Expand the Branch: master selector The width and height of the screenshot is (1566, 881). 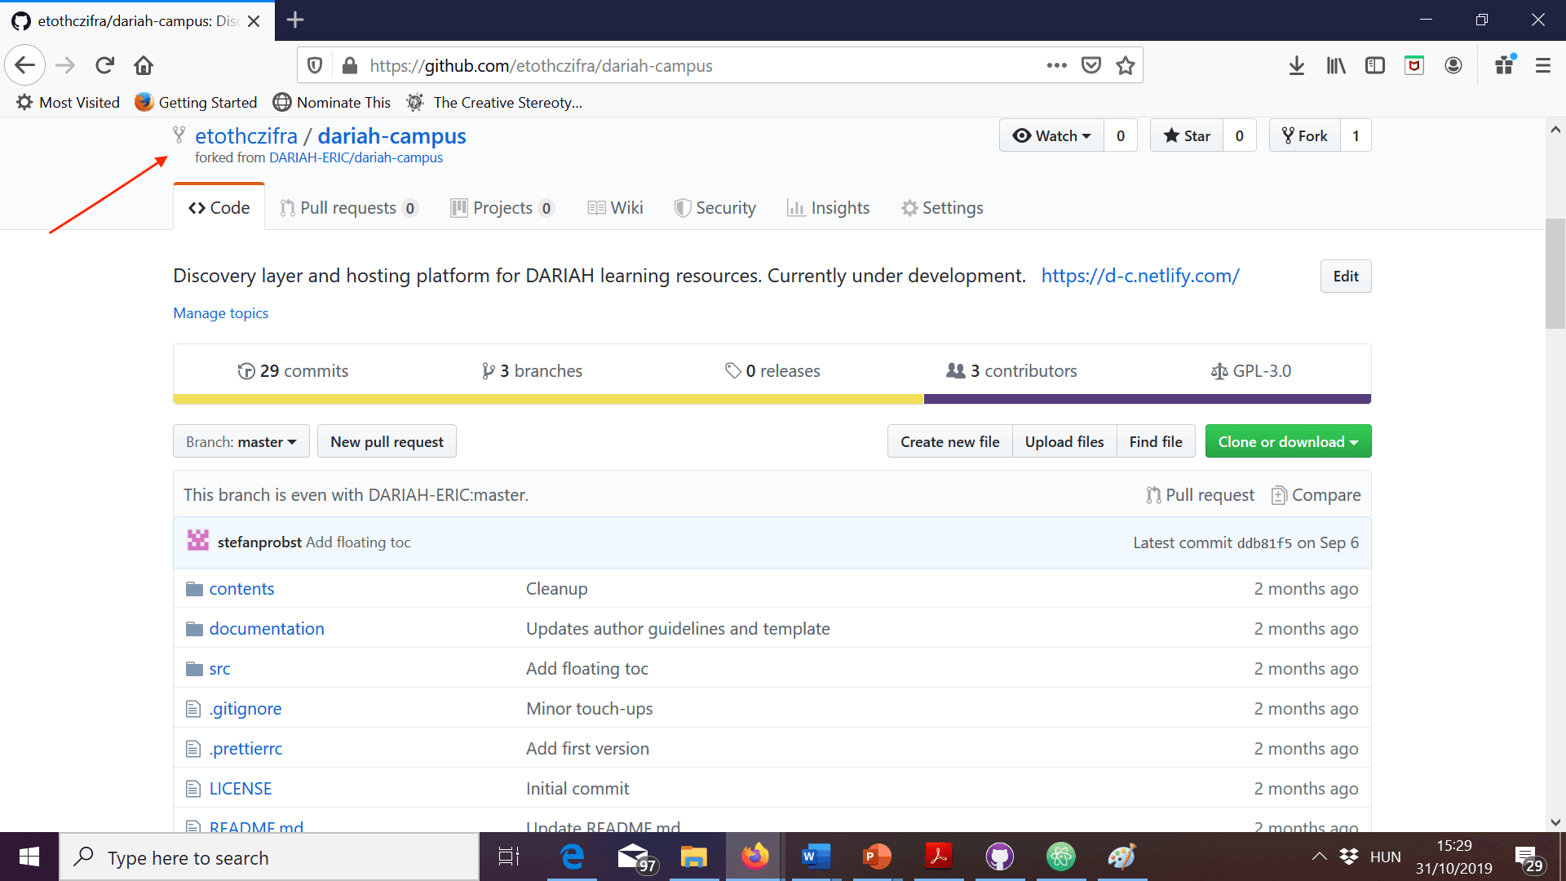coord(241,441)
